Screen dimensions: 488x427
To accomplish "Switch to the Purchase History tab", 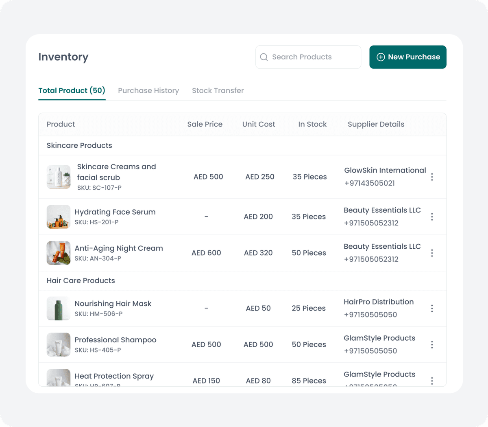I will click(x=148, y=90).
